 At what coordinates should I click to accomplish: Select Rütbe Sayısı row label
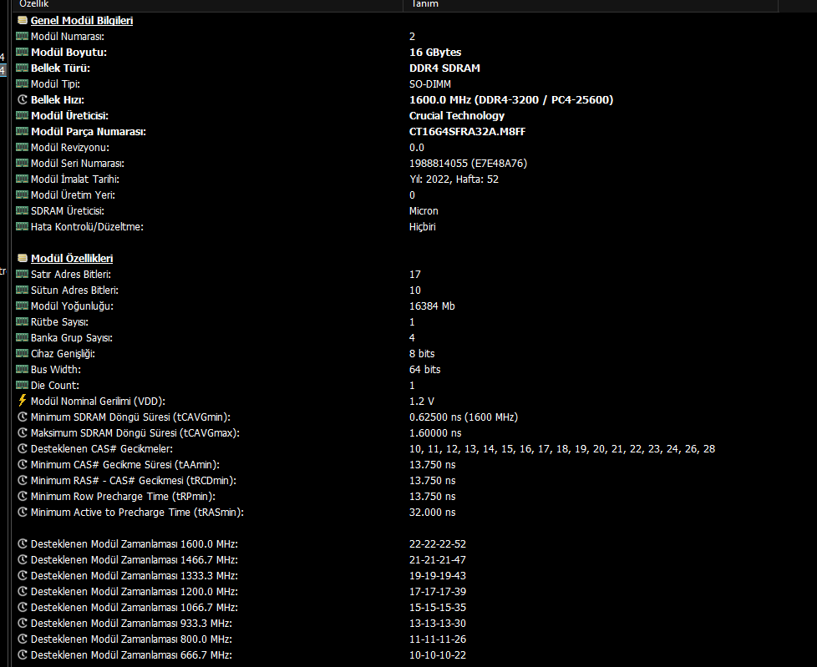59,321
